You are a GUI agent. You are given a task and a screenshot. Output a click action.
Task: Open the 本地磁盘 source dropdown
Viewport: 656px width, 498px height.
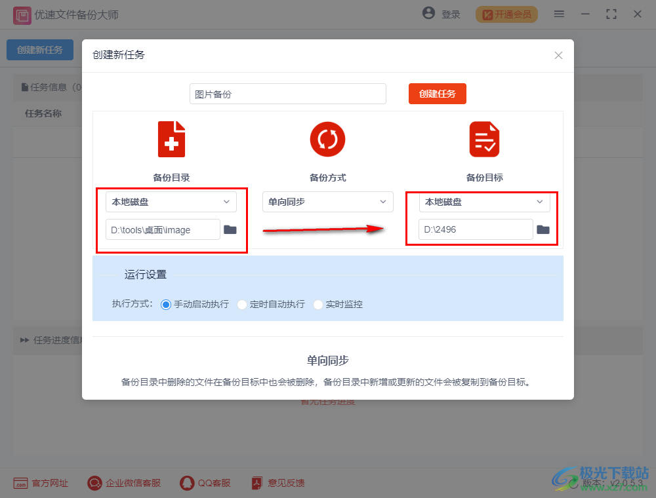[x=171, y=202]
